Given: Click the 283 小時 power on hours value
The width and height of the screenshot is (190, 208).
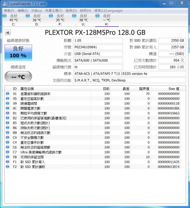Looking at the screenshot, I should (x=172, y=67).
